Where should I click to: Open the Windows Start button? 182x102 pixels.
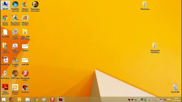[x=4, y=99]
